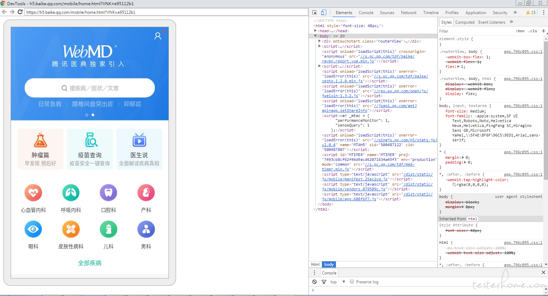Open the 儿科 baby bottle icon
This screenshot has height=296, width=548.
click(x=108, y=229)
